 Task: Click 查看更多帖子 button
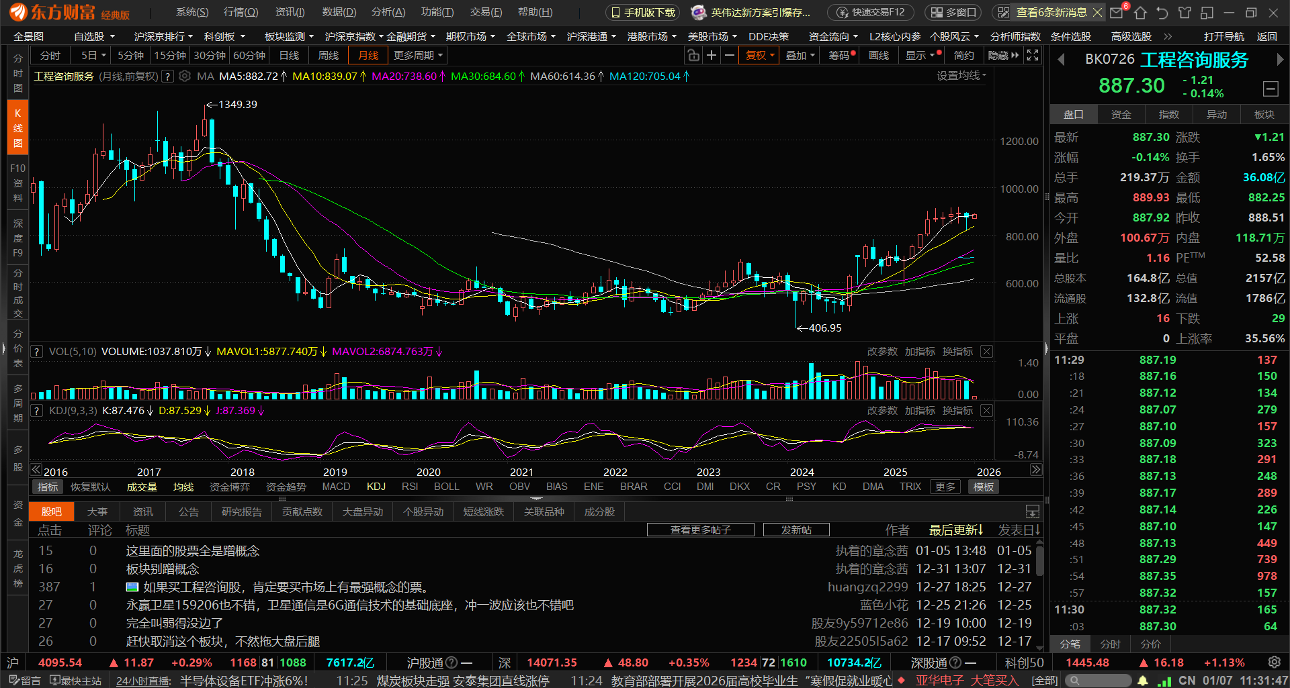click(x=701, y=530)
